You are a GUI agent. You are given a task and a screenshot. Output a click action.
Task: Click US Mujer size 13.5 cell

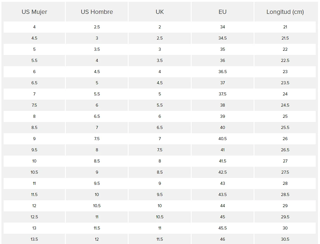point(34,239)
